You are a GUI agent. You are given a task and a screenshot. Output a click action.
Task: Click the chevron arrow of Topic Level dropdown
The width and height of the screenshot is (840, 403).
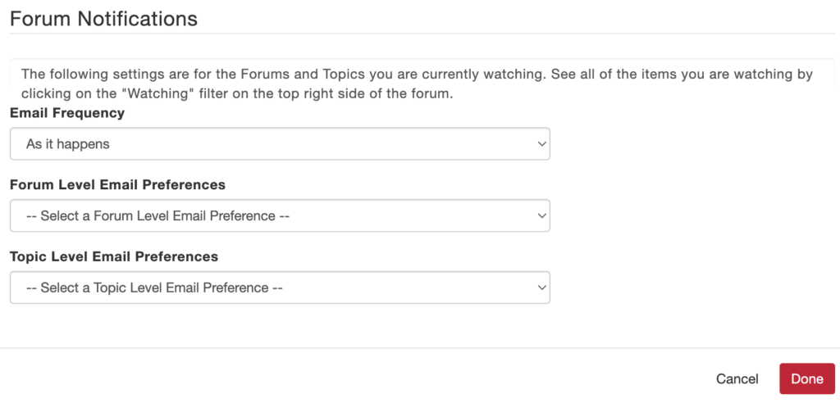pyautogui.click(x=541, y=288)
